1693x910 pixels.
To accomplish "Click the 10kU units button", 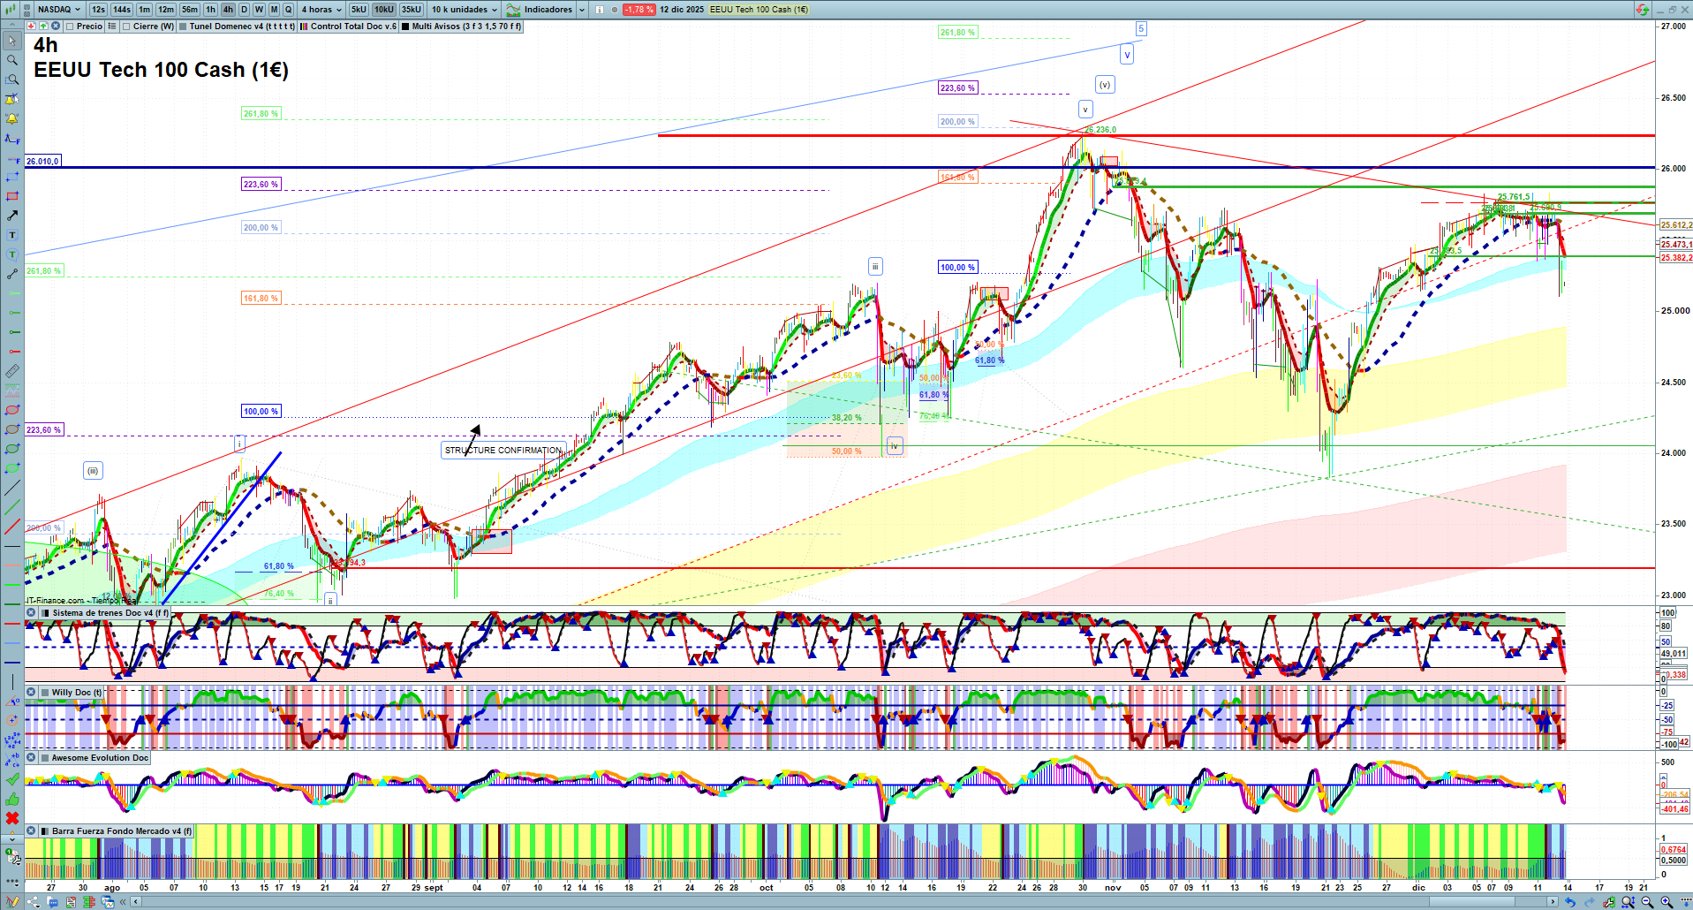I will point(384,10).
